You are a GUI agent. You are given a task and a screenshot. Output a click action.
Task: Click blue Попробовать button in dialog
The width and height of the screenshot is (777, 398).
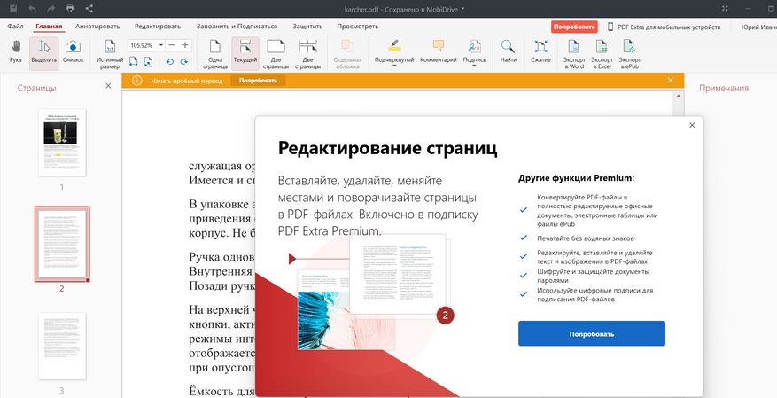coord(592,333)
